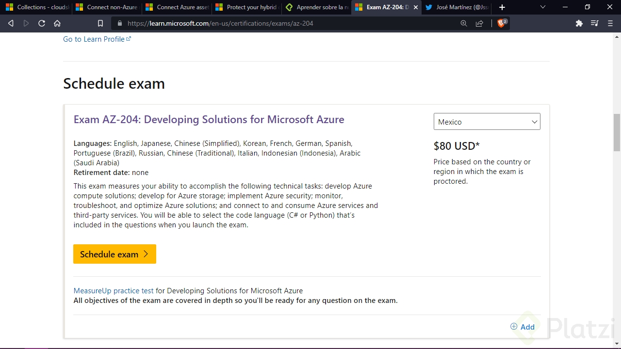Open the Go to Learn Profile link
This screenshot has height=349, width=621.
point(94,39)
